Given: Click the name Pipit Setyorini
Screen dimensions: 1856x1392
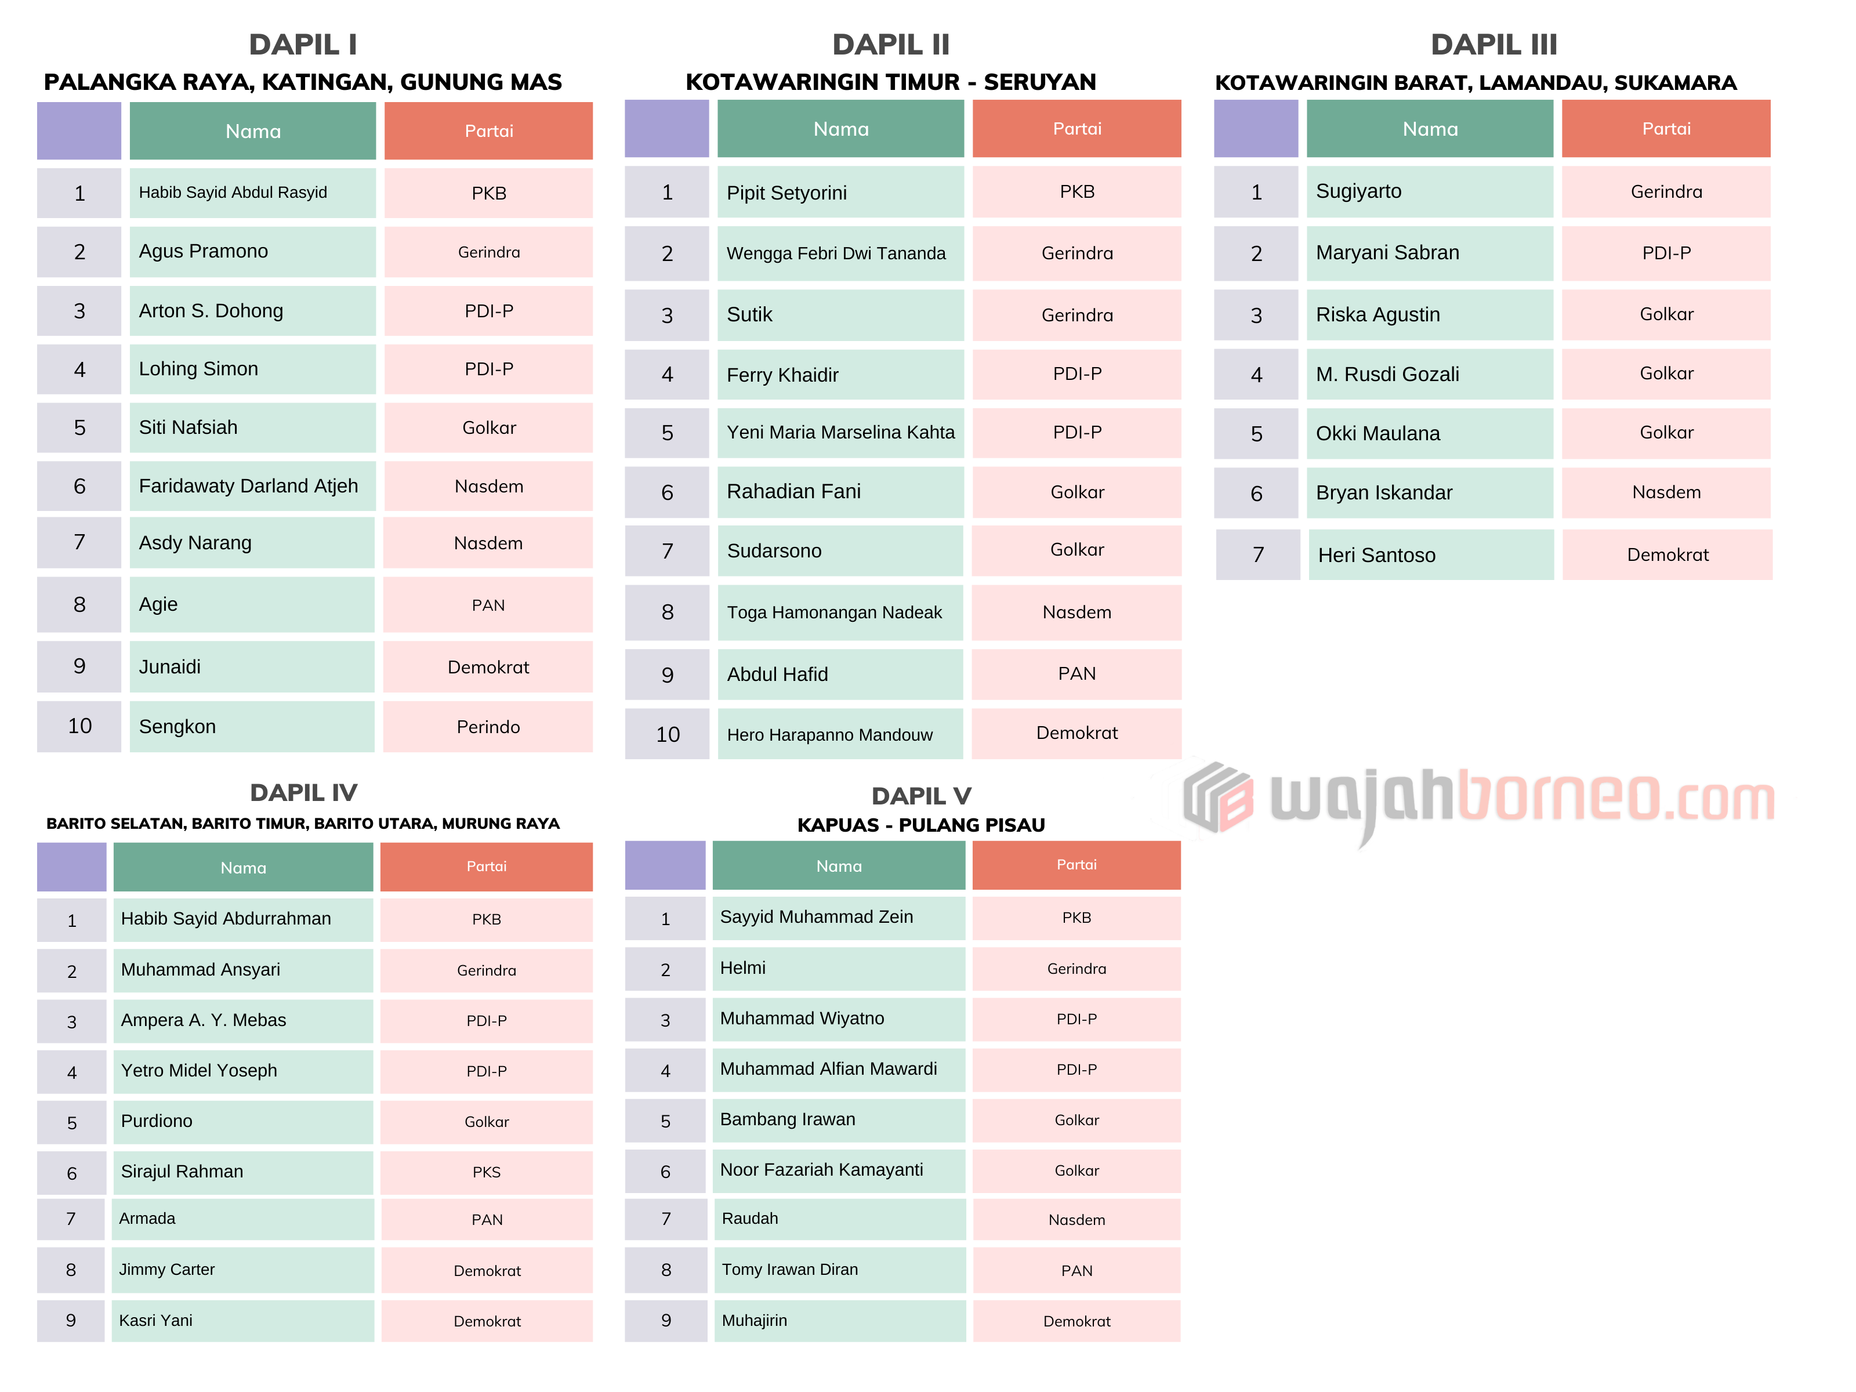Looking at the screenshot, I should coord(786,193).
